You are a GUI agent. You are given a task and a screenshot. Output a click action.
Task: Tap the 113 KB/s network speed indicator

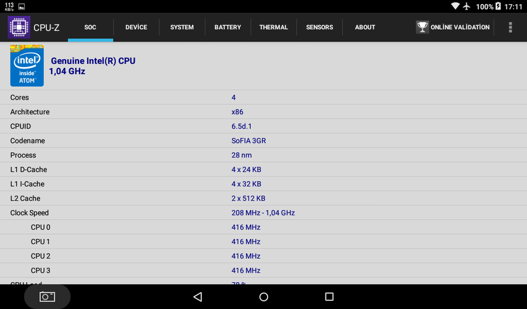click(x=9, y=6)
